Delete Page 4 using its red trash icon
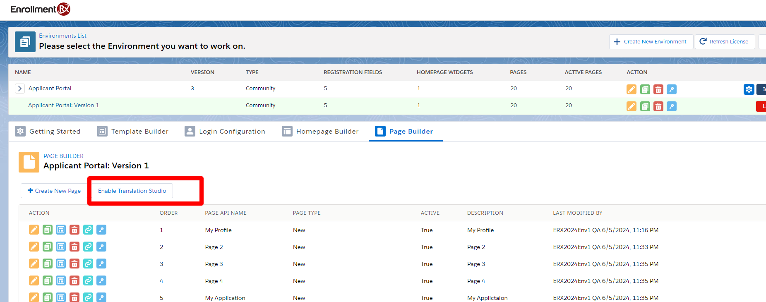 point(74,281)
